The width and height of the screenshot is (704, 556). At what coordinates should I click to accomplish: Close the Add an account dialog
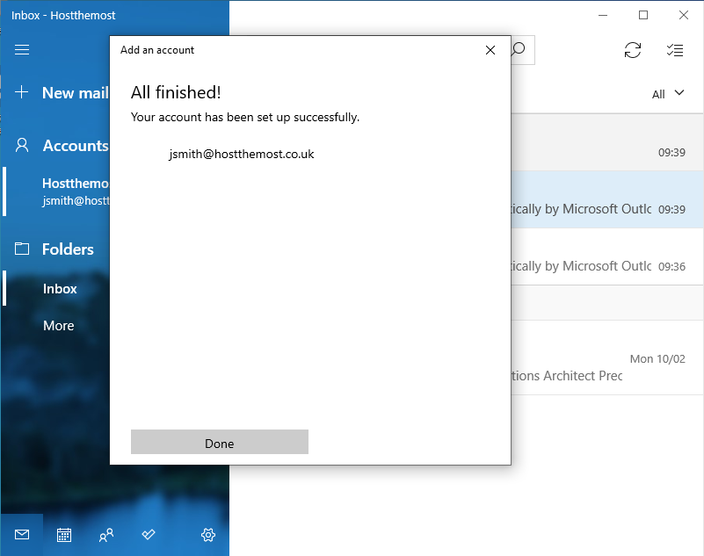[x=490, y=50]
